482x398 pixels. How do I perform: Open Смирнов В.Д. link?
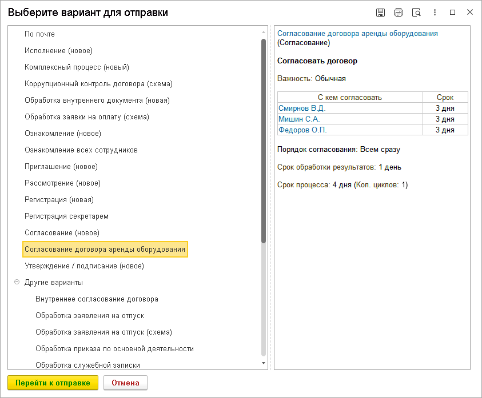tap(302, 108)
